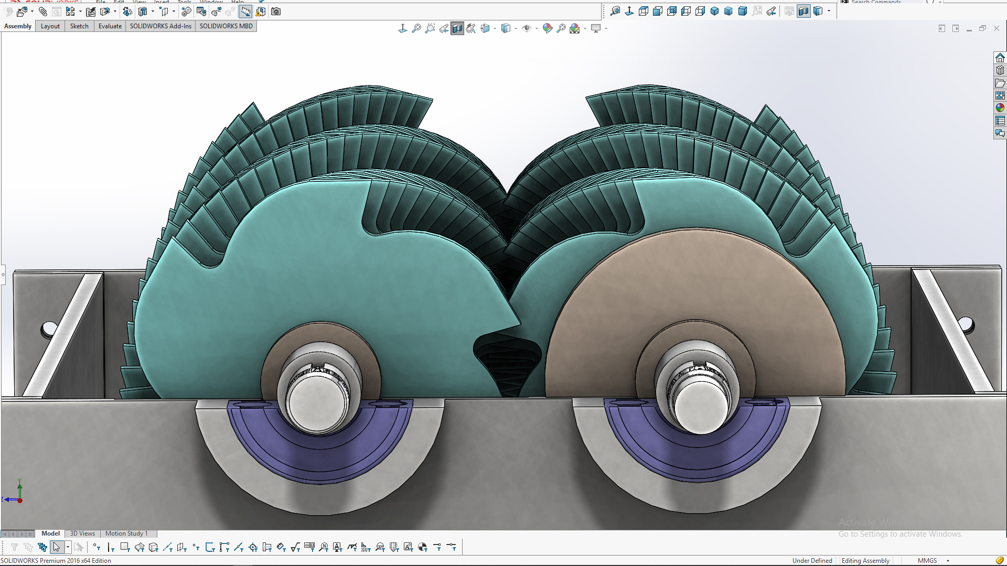Click the Zoom to Fit icon in heads-up toolbar

coord(416,28)
